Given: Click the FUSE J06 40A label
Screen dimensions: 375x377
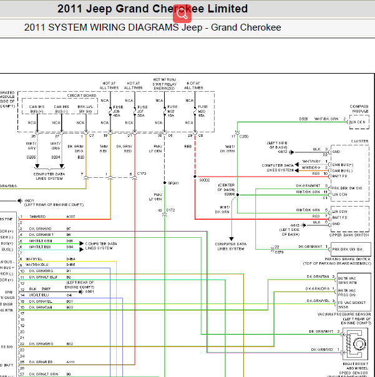Looking at the screenshot, I should point(118,111).
